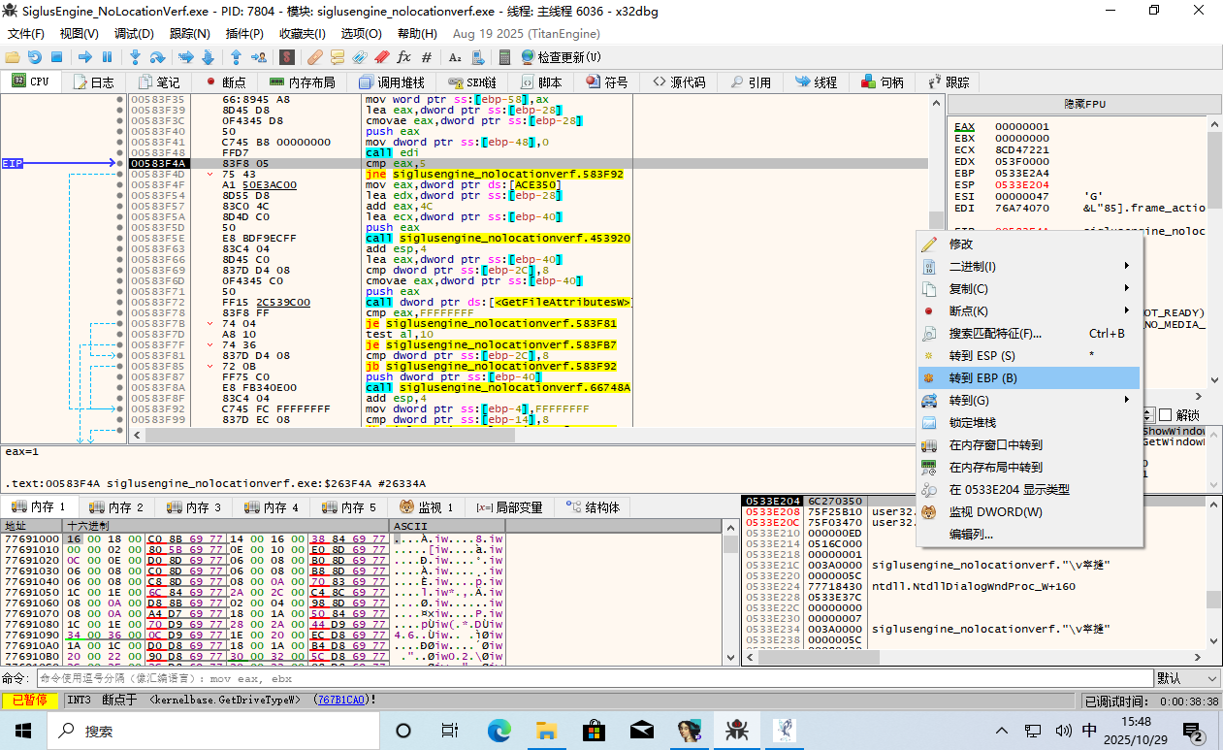This screenshot has width=1223, height=750.
Task: Click the 隐藏FPU button
Action: coord(1084,104)
